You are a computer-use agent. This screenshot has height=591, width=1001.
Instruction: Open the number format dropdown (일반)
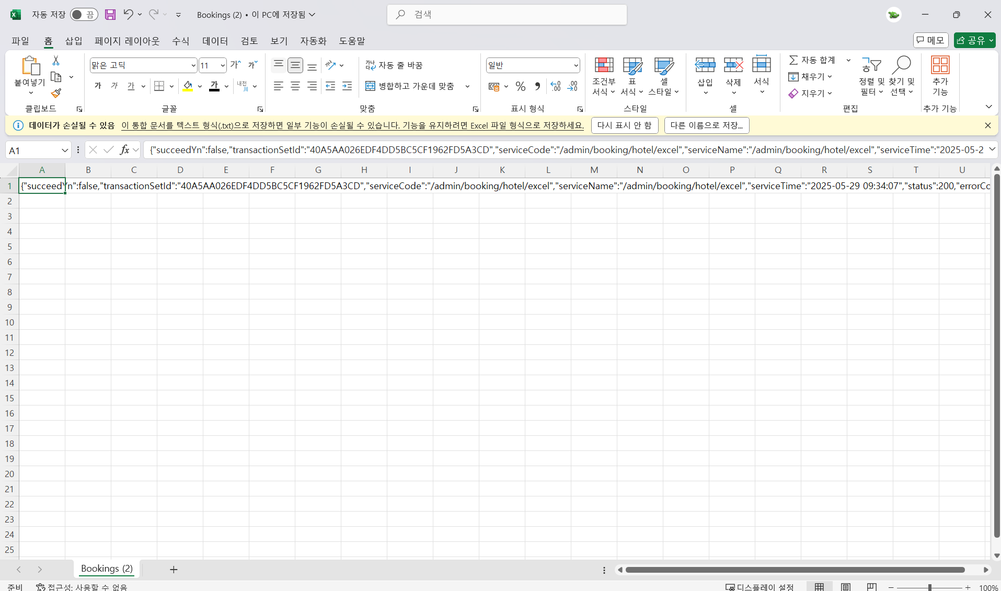point(576,65)
